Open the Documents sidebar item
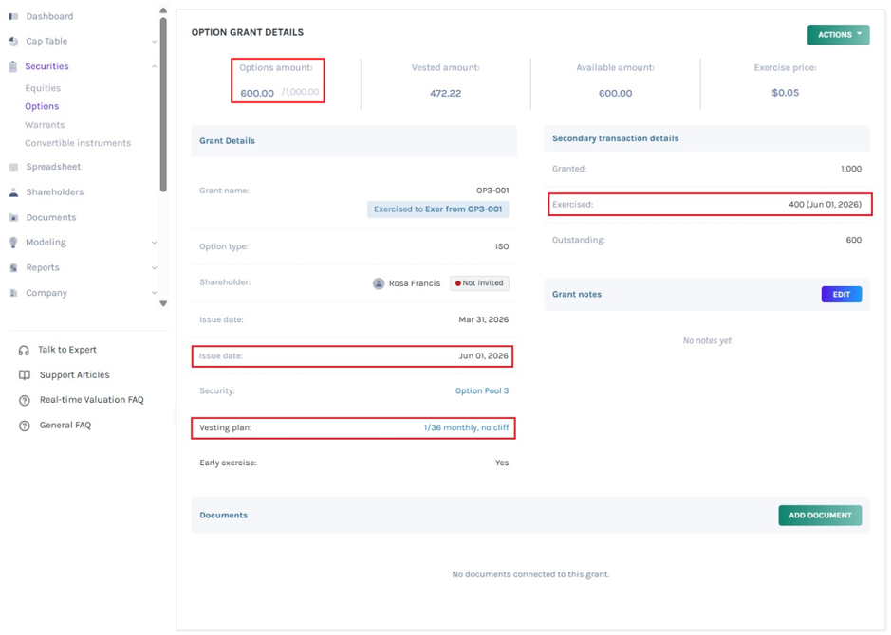The image size is (891, 635). point(50,217)
